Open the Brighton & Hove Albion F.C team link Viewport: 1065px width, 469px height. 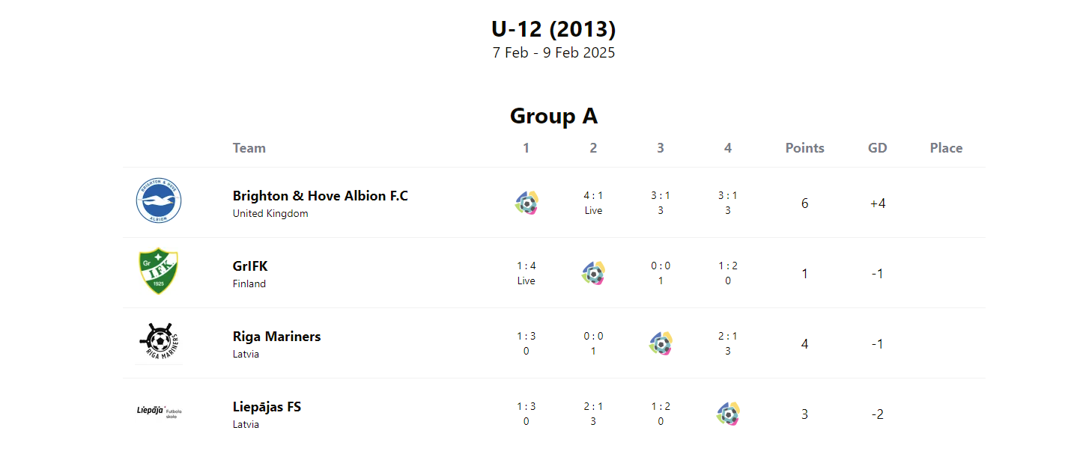[x=321, y=195]
